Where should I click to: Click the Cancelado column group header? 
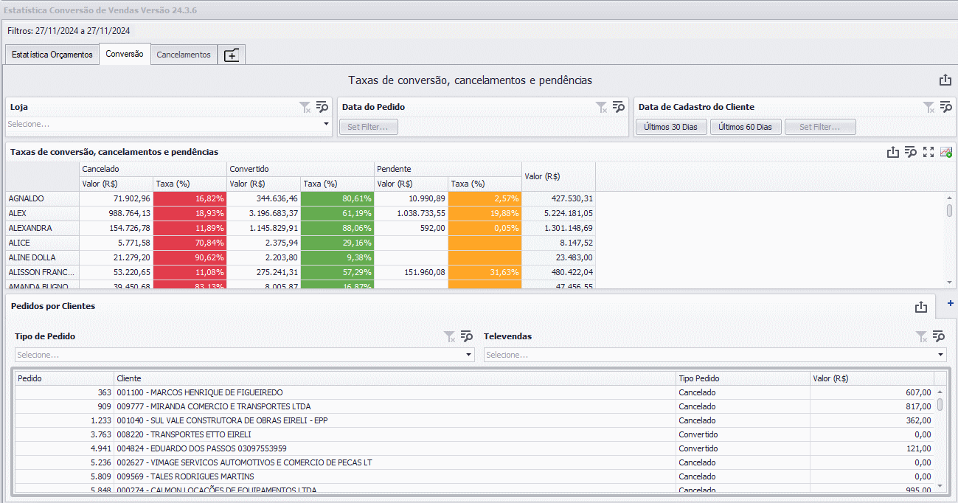153,170
